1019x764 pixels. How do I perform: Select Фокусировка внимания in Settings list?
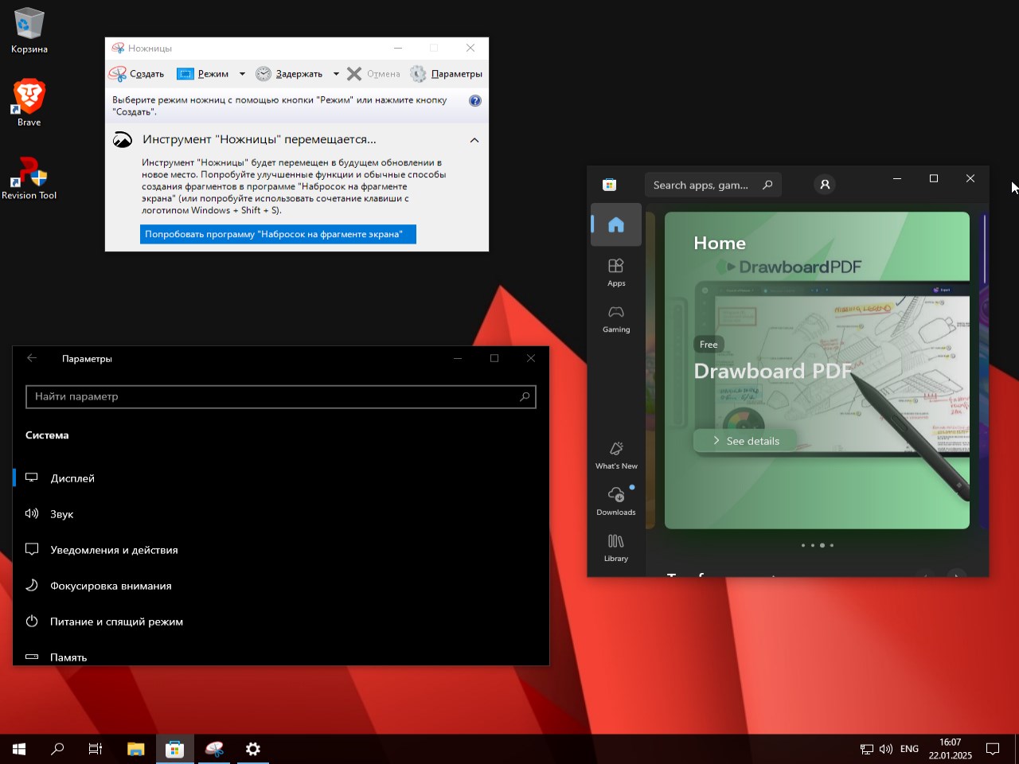click(x=111, y=586)
